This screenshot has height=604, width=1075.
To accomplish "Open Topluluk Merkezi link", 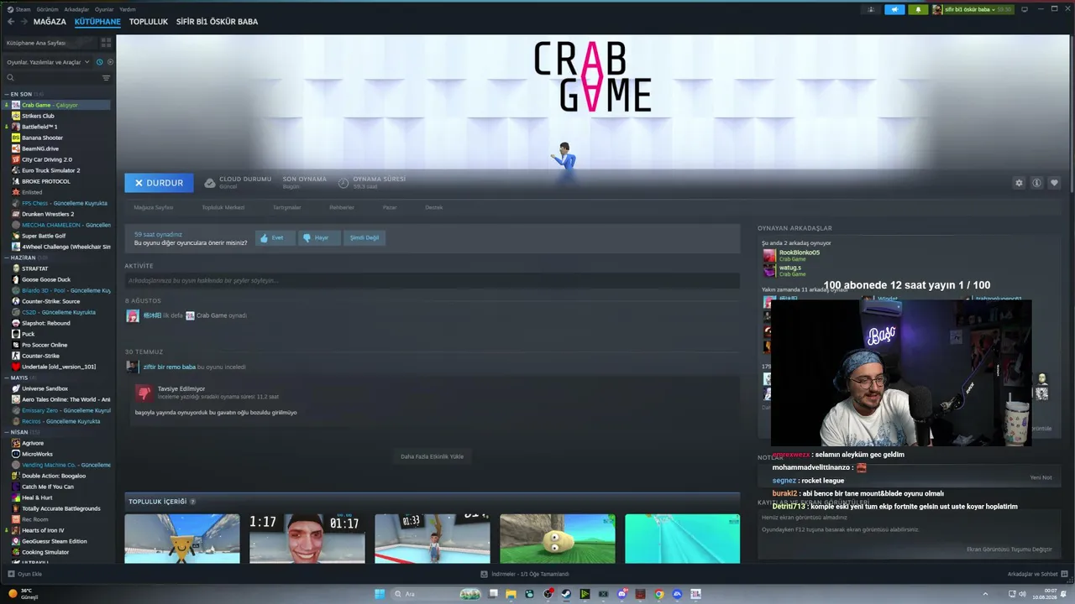I will pos(223,207).
